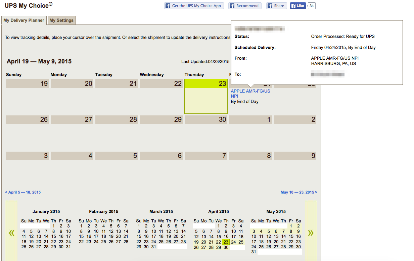414x261 pixels.
Task: Open the APPLE AMR-FG/US NPI shipment link
Action: point(250,94)
